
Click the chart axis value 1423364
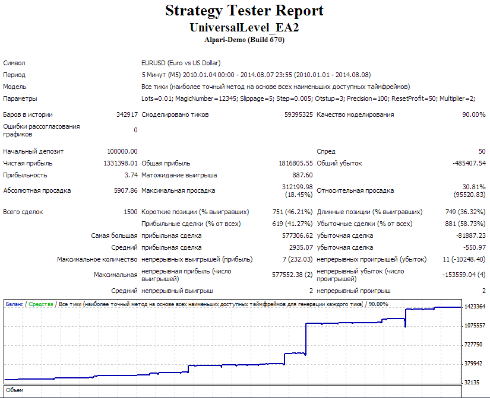[x=475, y=307]
